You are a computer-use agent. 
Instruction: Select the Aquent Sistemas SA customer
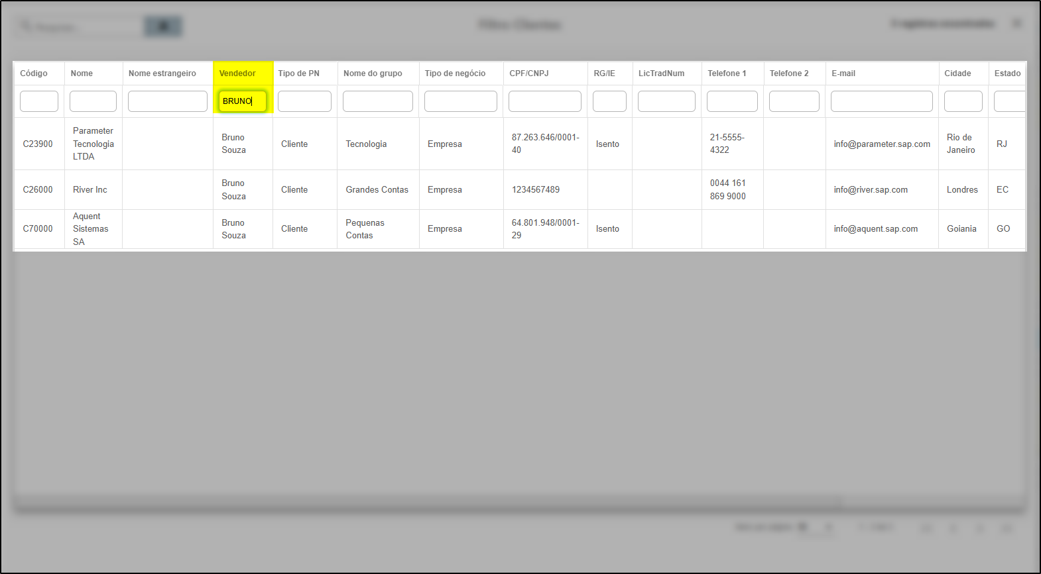(90, 229)
